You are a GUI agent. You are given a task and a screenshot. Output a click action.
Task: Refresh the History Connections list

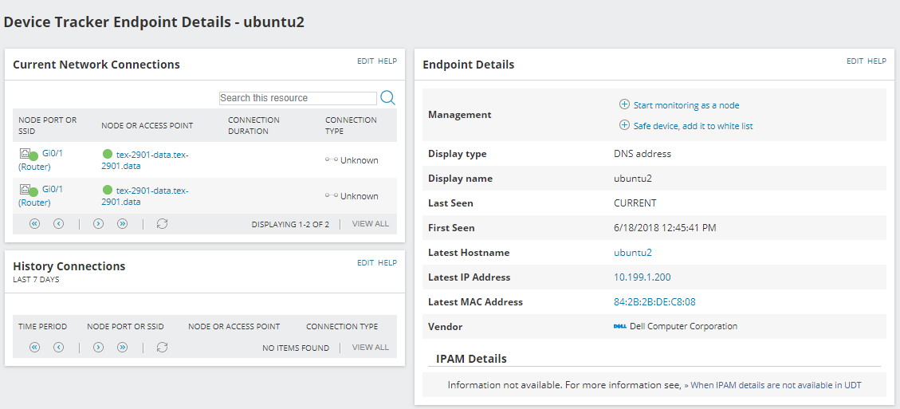(163, 348)
